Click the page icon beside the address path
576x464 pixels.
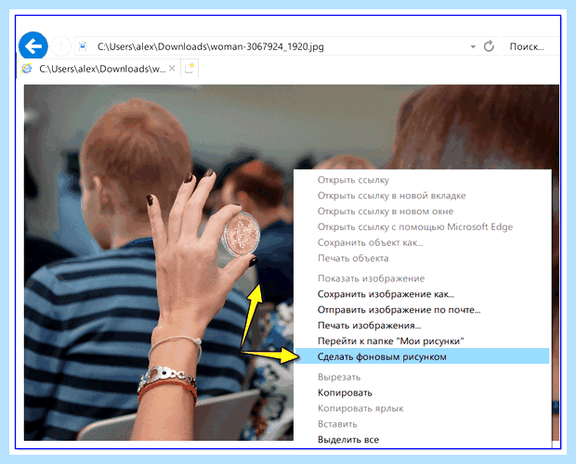83,46
